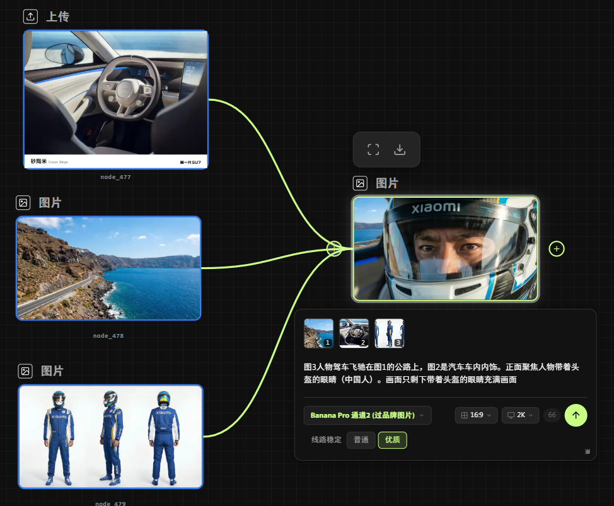This screenshot has height=506, width=614.
Task: Submit the prompt with the green arrow button
Action: [576, 415]
